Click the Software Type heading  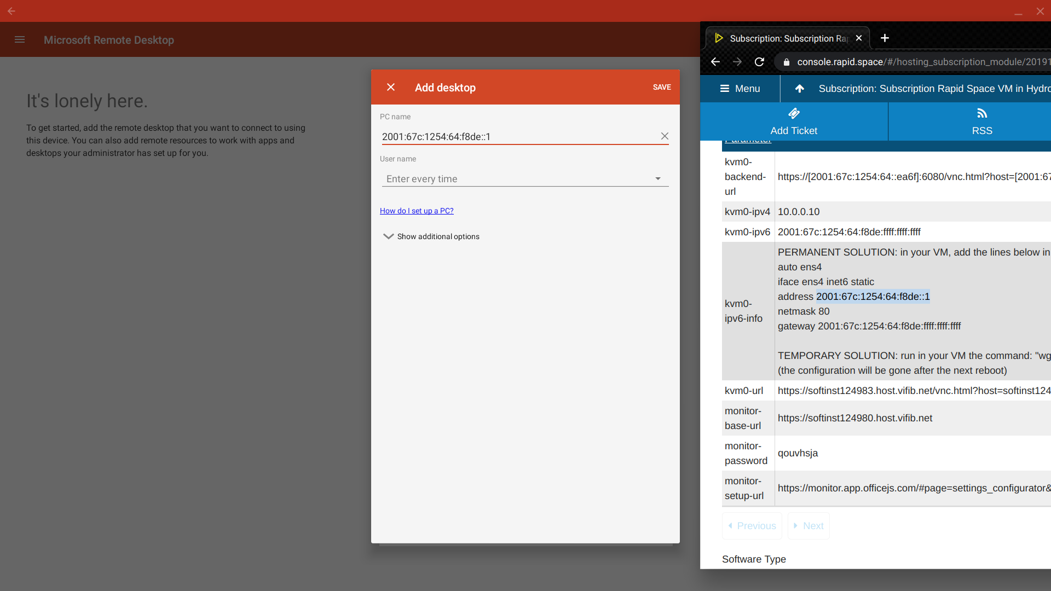click(754, 559)
